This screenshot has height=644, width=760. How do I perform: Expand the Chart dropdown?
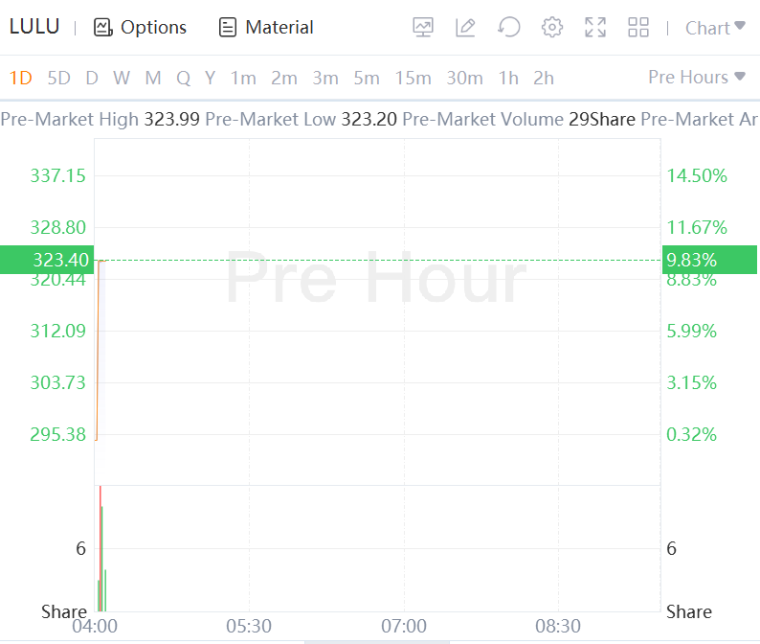pyautogui.click(x=714, y=28)
